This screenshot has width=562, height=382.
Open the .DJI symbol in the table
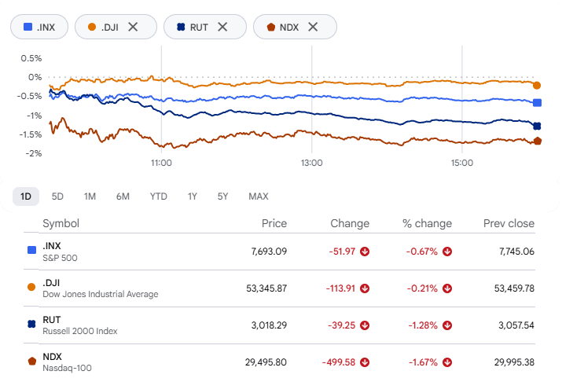point(51,283)
